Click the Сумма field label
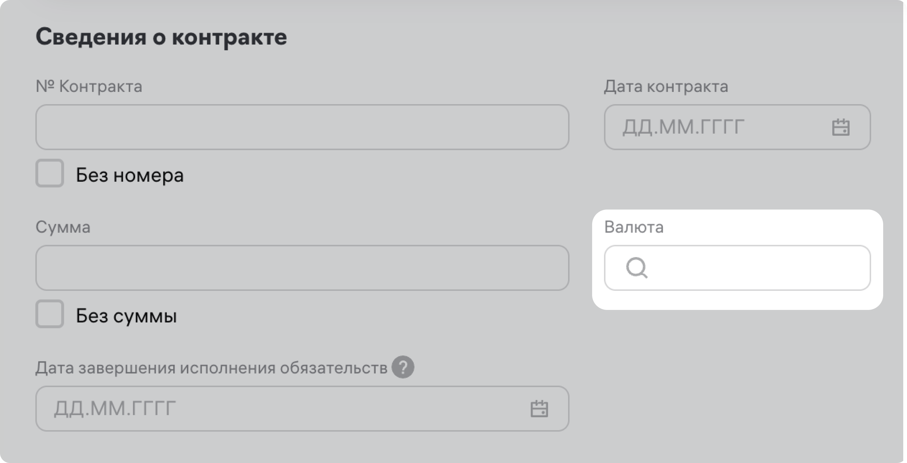The height and width of the screenshot is (463, 907). 63,227
